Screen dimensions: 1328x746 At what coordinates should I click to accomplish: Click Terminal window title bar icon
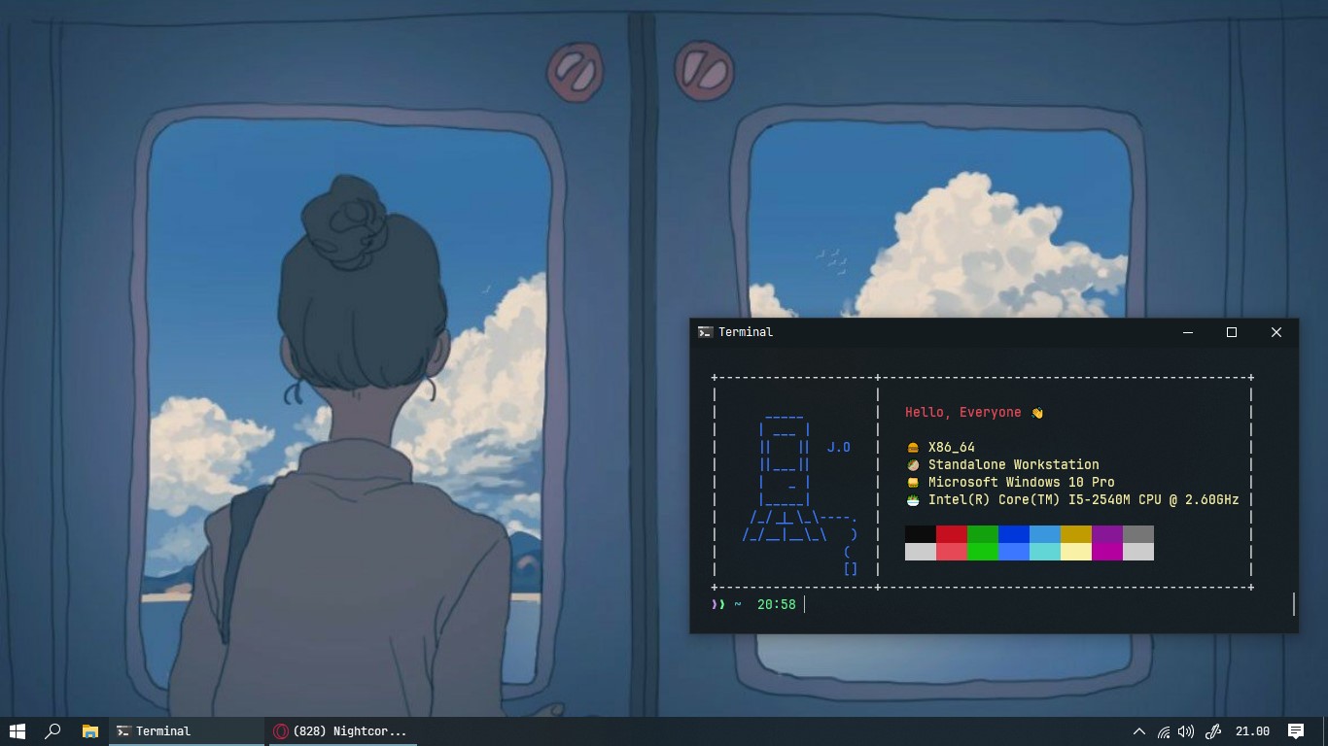[x=705, y=332]
